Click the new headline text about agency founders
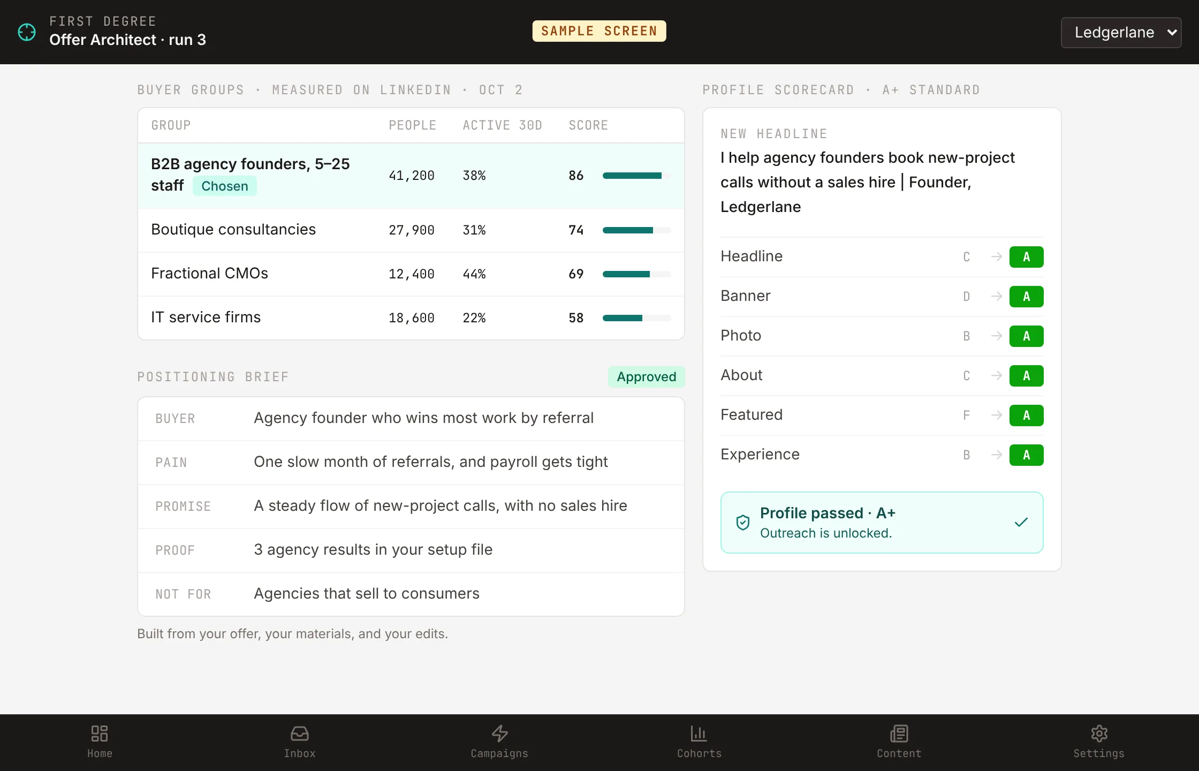This screenshot has height=771, width=1199. pos(867,182)
